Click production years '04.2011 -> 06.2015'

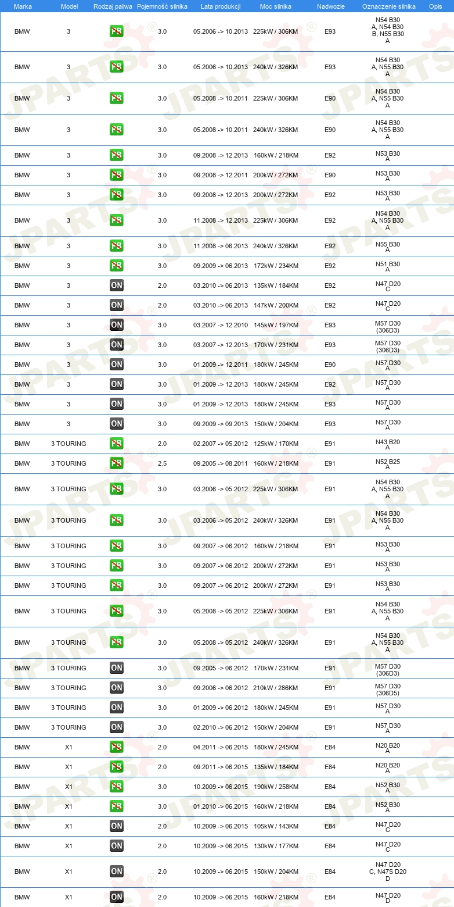click(221, 747)
